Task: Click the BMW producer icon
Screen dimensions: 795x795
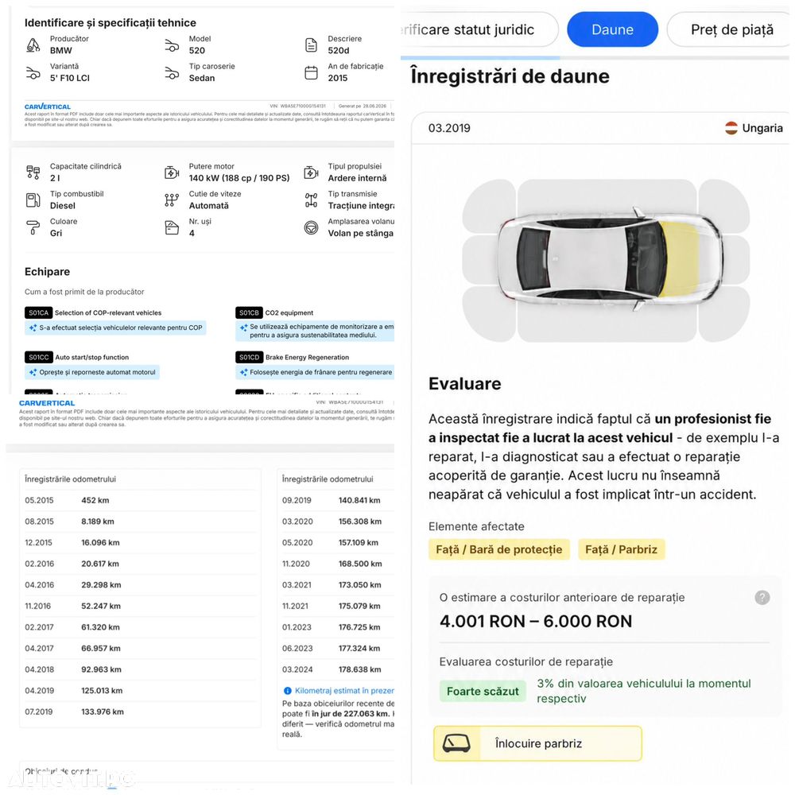Action: (x=33, y=45)
